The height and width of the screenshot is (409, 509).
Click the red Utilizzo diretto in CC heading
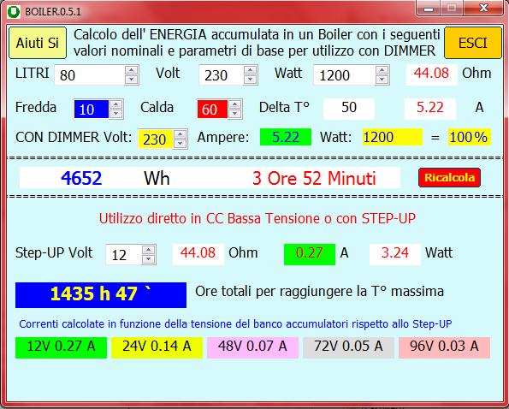pos(257,219)
